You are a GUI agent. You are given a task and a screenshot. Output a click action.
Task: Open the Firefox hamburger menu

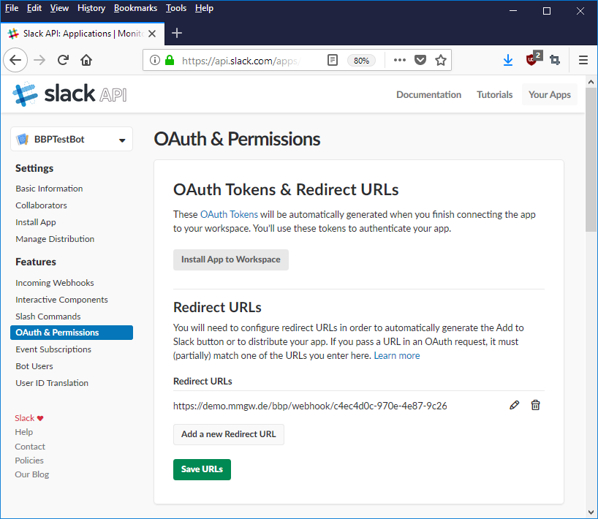click(x=583, y=60)
